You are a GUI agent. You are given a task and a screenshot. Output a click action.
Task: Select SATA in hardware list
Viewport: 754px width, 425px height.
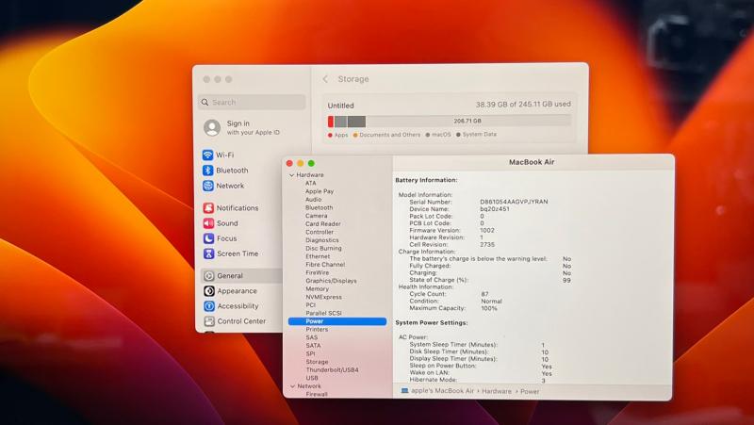pos(313,346)
